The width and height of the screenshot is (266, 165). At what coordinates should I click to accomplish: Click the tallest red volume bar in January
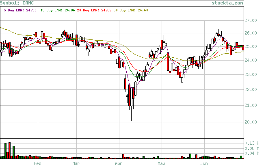[9, 150]
